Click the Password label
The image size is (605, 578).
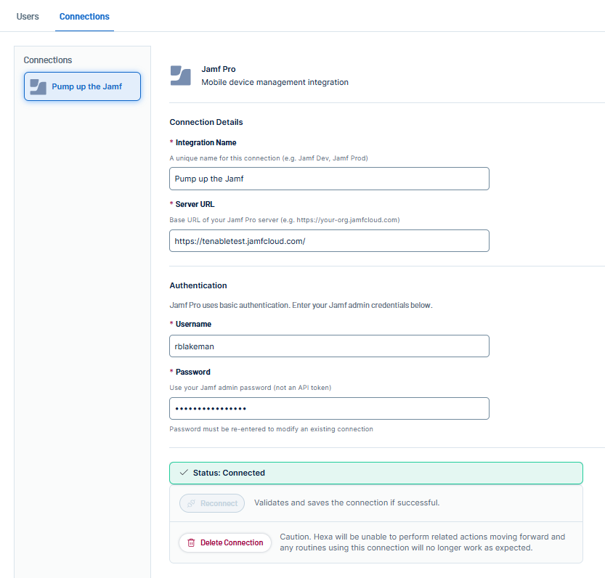pos(193,372)
